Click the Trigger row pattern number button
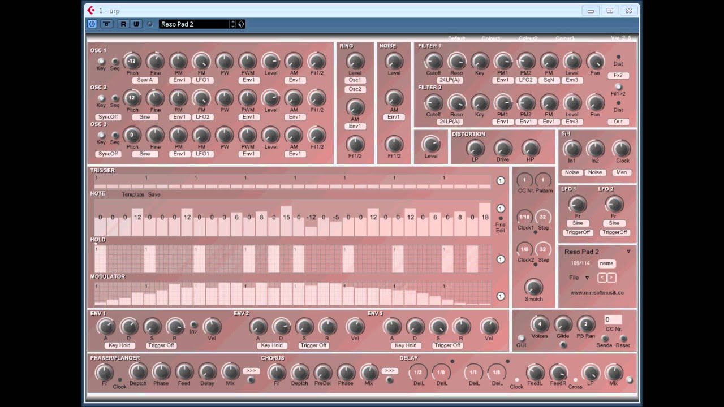Viewport: 724px width, 407px height. tap(501, 181)
